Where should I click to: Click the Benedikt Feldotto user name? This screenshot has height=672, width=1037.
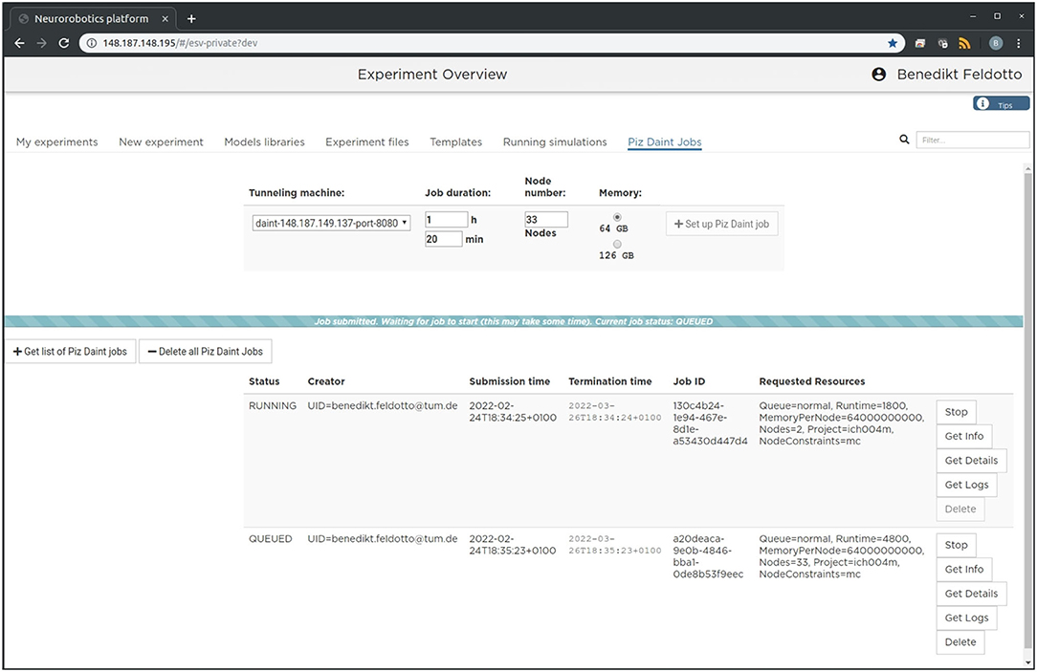[959, 74]
